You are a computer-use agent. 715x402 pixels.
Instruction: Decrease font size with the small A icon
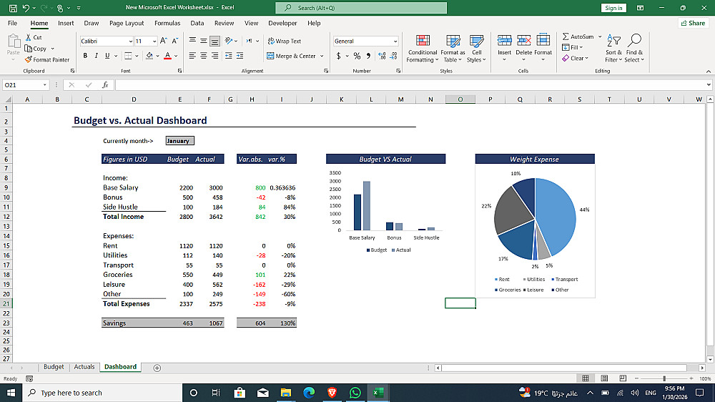pyautogui.click(x=174, y=41)
